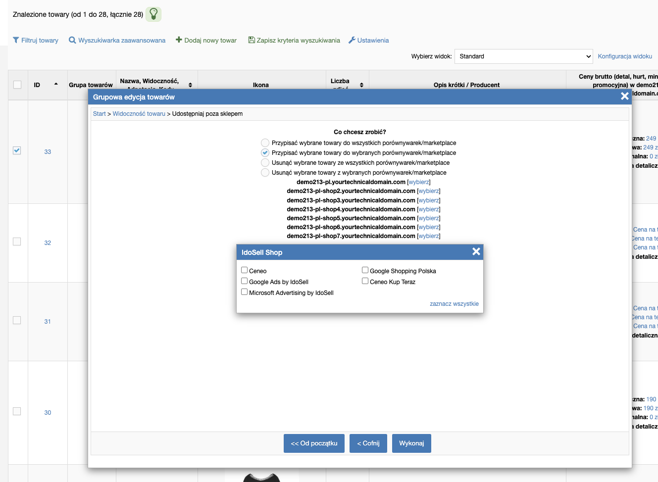The height and width of the screenshot is (482, 658).
Task: Close the IdoSell Shop popup
Action: click(x=476, y=251)
